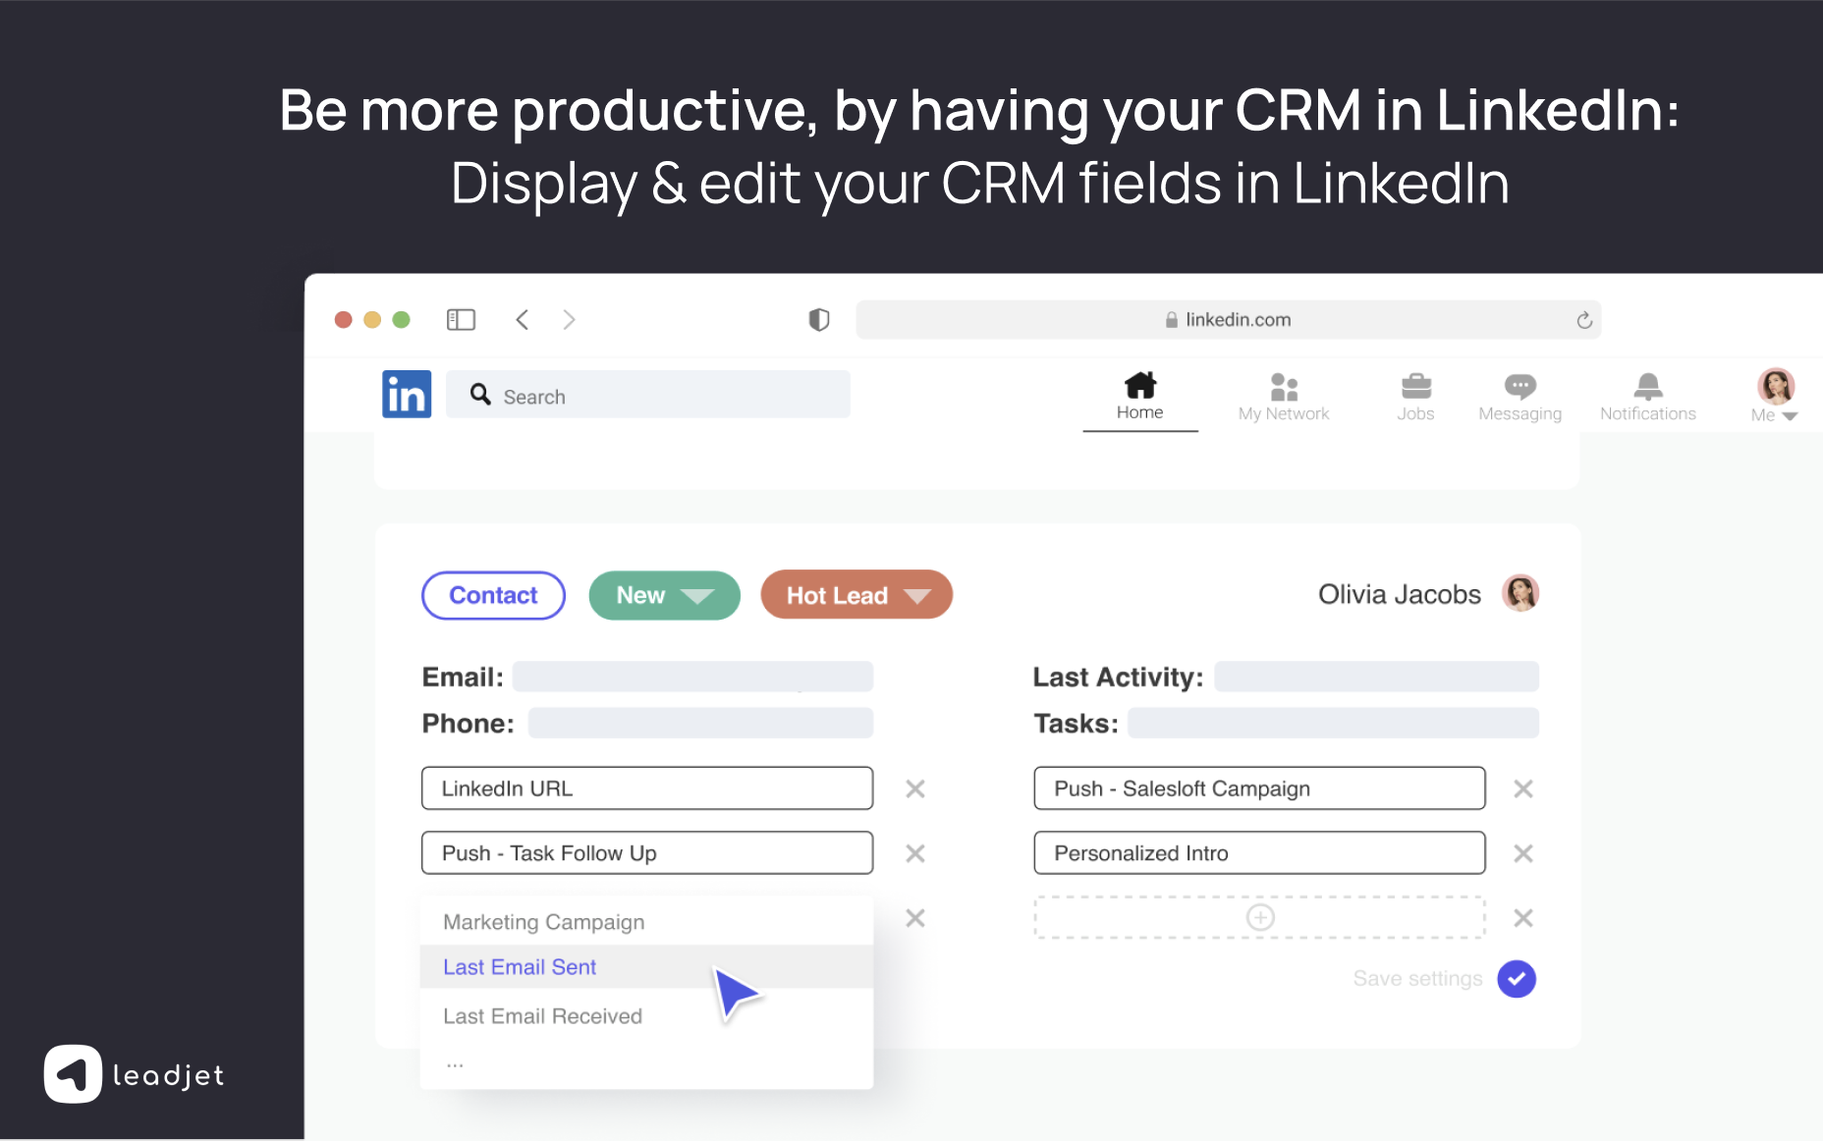1823x1141 pixels.
Task: Click the Save settings checkmark button
Action: [x=1517, y=979]
